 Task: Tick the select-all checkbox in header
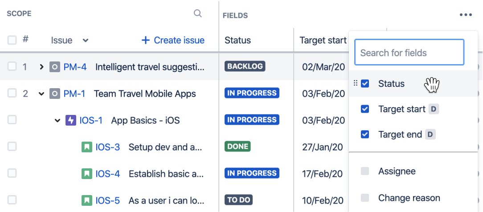[x=12, y=40]
